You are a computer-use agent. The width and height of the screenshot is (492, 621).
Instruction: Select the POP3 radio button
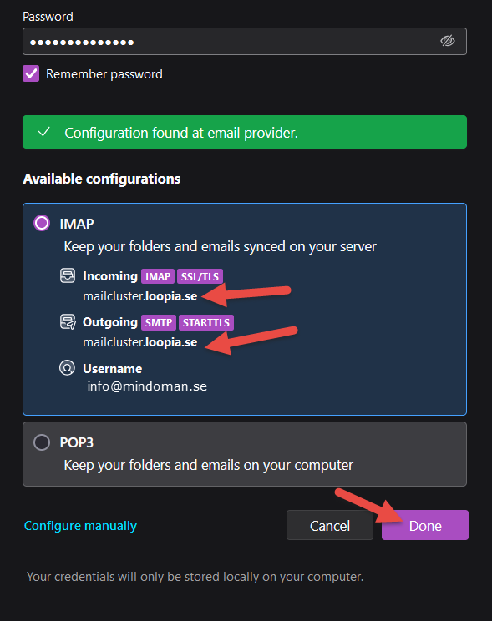42,442
